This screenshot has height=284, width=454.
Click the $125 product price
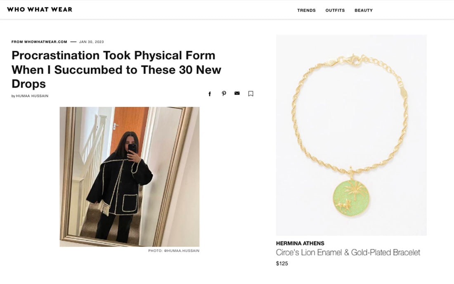[x=282, y=263]
